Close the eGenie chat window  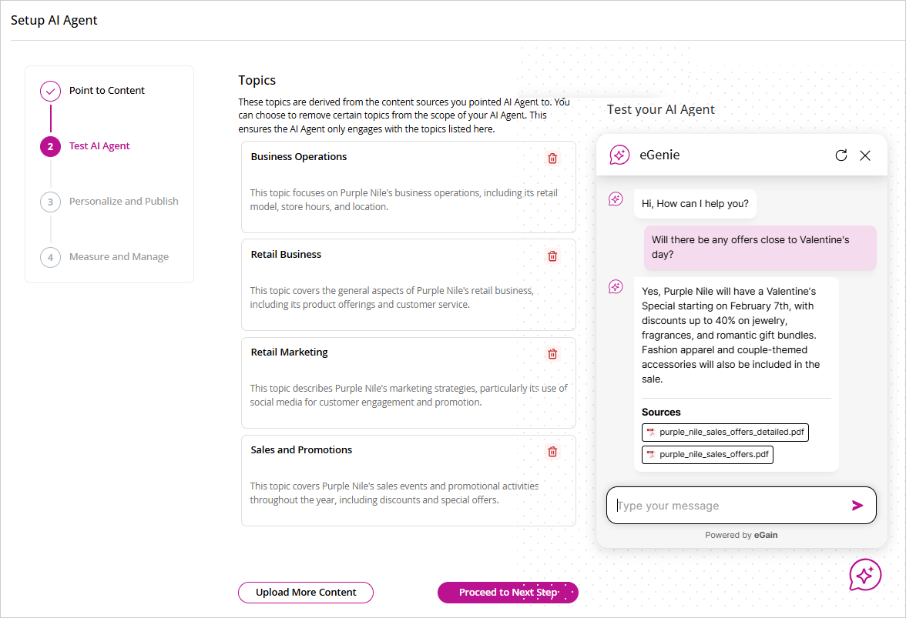pyautogui.click(x=865, y=155)
